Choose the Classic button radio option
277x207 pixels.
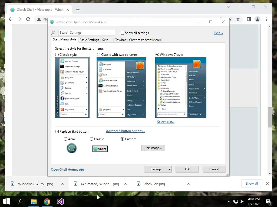pos(91,139)
